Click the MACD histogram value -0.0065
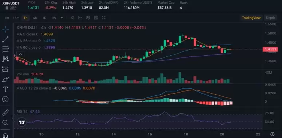This screenshot has height=138, width=282. point(60,88)
